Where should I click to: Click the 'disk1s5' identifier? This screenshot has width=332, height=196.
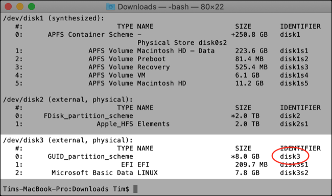294,83
